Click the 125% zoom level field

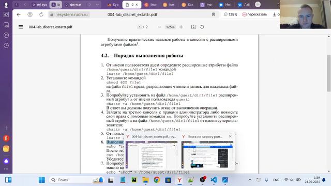(x=170, y=27)
